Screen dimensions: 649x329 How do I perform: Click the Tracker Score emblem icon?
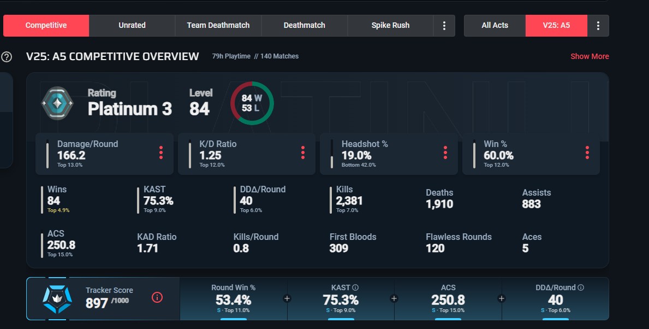[x=57, y=299]
